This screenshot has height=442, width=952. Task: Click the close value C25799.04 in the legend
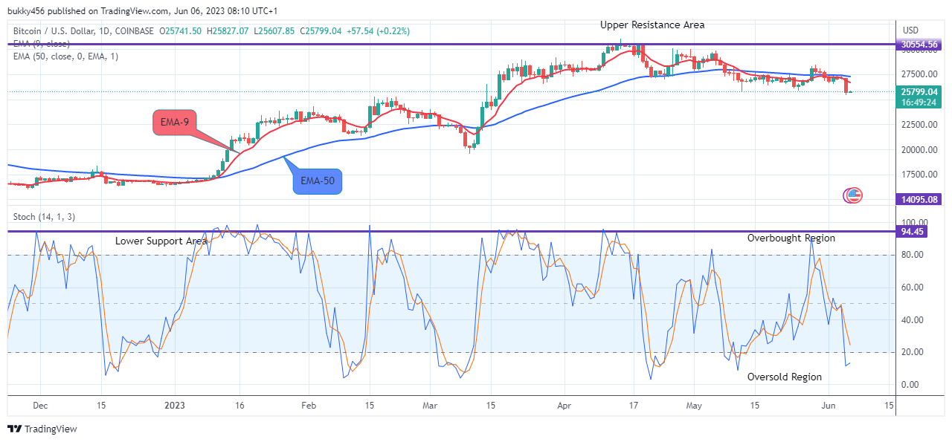(x=320, y=31)
